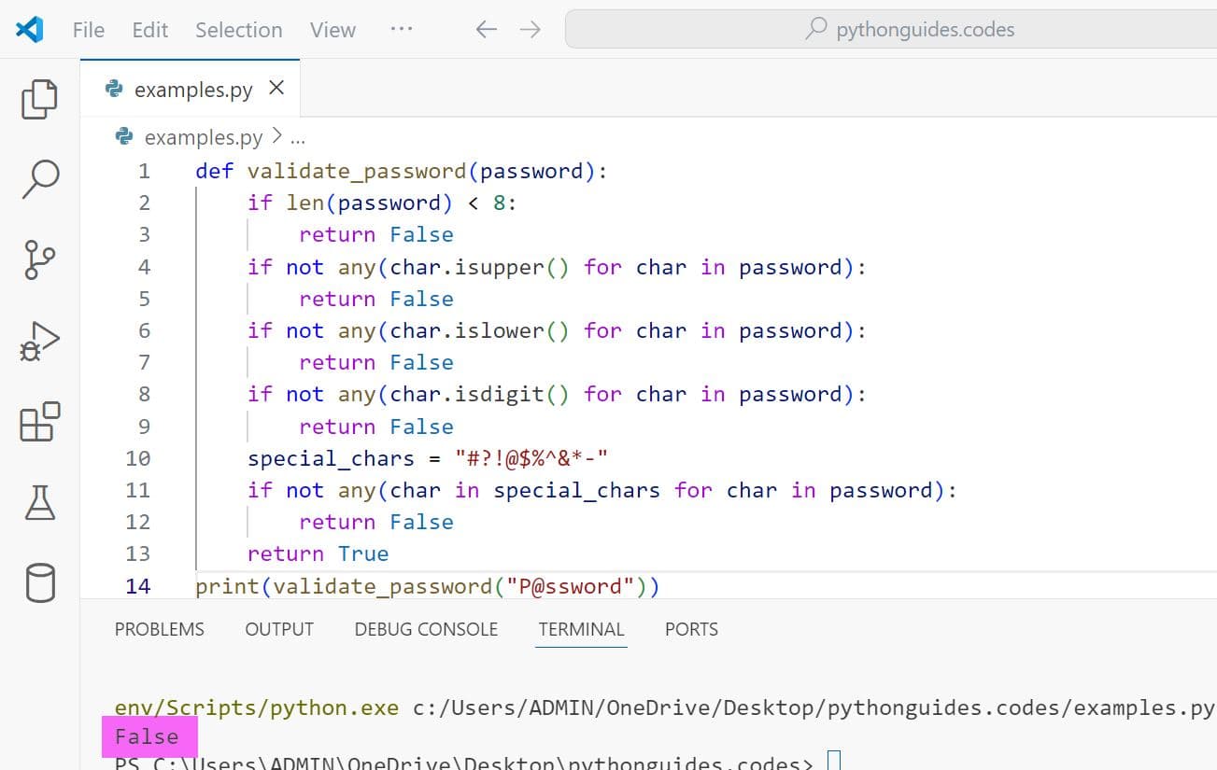Viewport: 1217px width, 770px height.
Task: Click line number 10 in the gutter
Action: pos(137,458)
